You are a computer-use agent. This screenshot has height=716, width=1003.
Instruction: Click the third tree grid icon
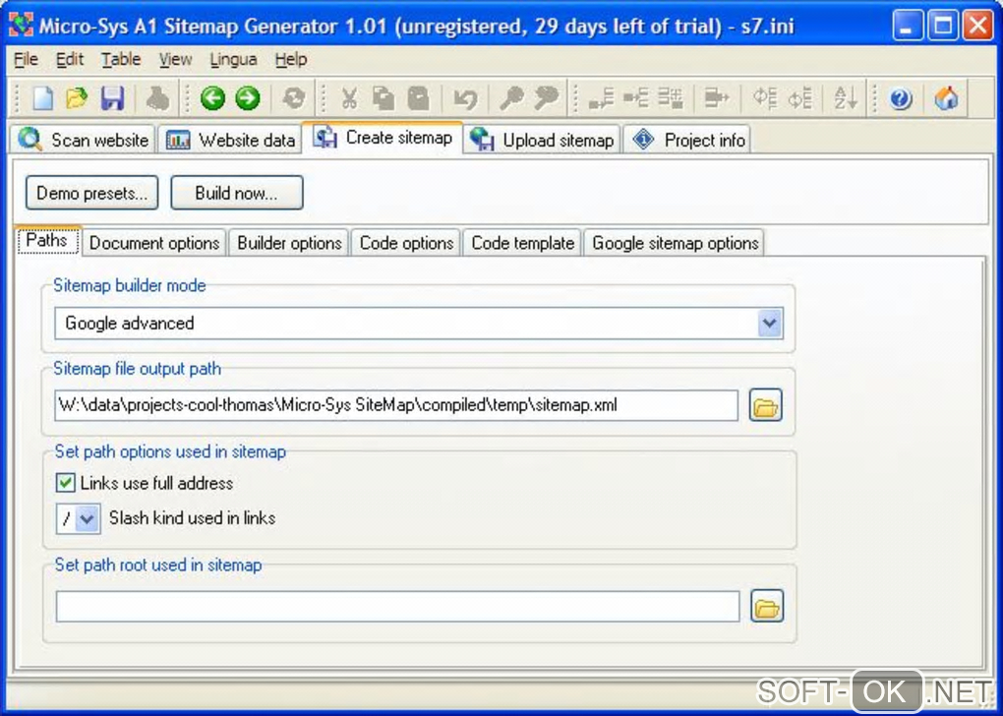click(671, 98)
